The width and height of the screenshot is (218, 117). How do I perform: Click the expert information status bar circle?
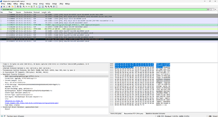coord(2,116)
